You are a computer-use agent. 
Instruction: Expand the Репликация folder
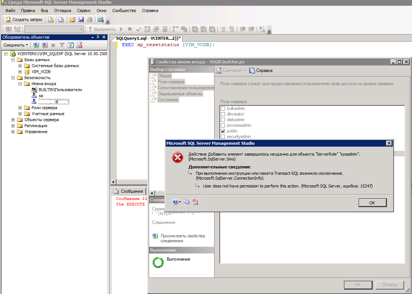tap(13, 126)
